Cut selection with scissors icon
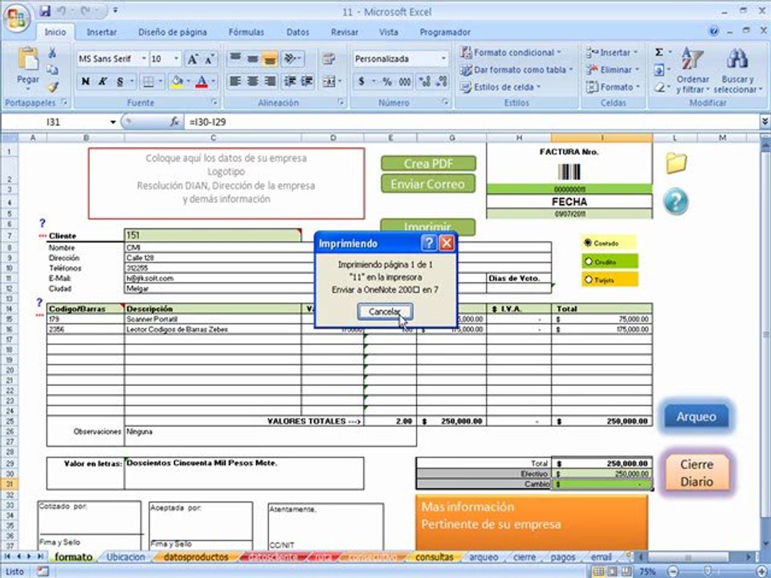The height and width of the screenshot is (578, 771). 52,53
